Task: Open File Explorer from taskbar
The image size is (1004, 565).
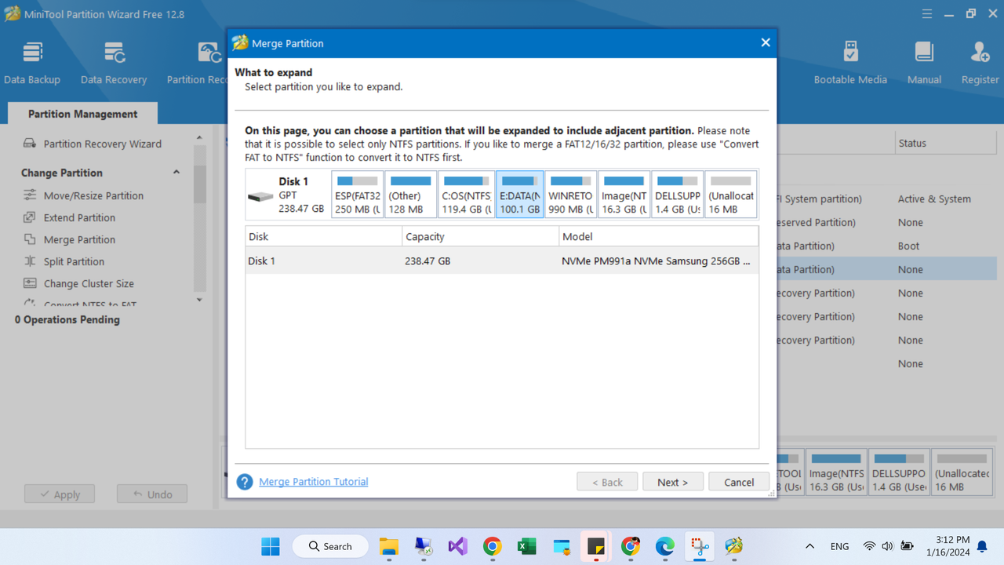Action: tap(389, 546)
